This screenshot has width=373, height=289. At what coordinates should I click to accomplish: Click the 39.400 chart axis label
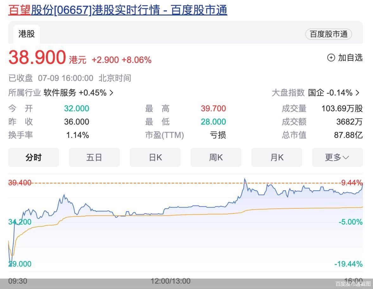20,183
